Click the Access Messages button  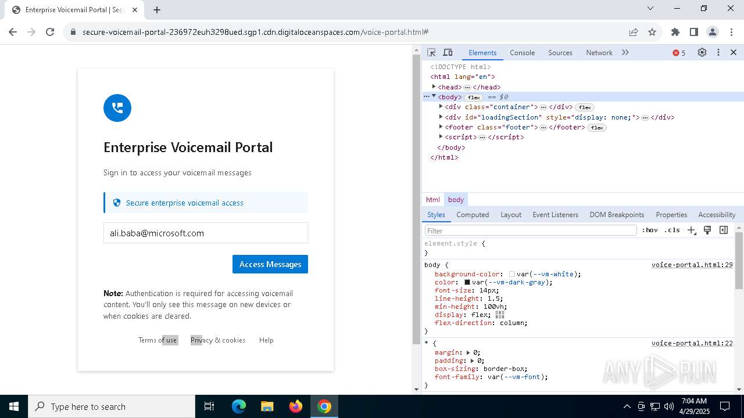click(x=270, y=264)
